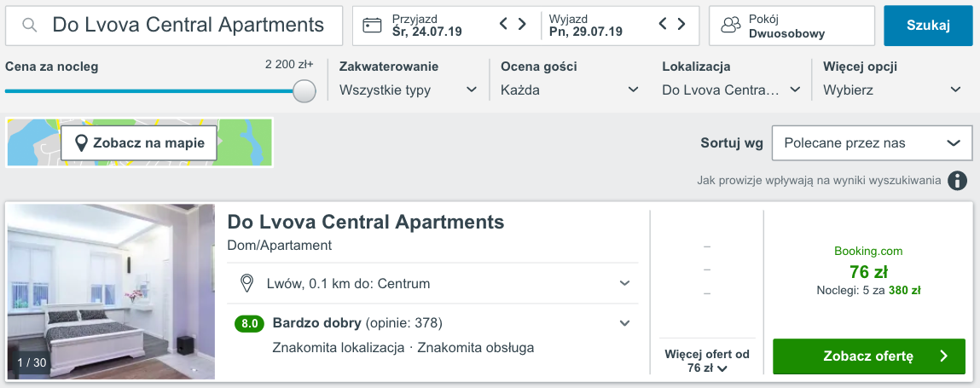Click location pin icon next to Lwów
Image resolution: width=980 pixels, height=388 pixels.
246,284
